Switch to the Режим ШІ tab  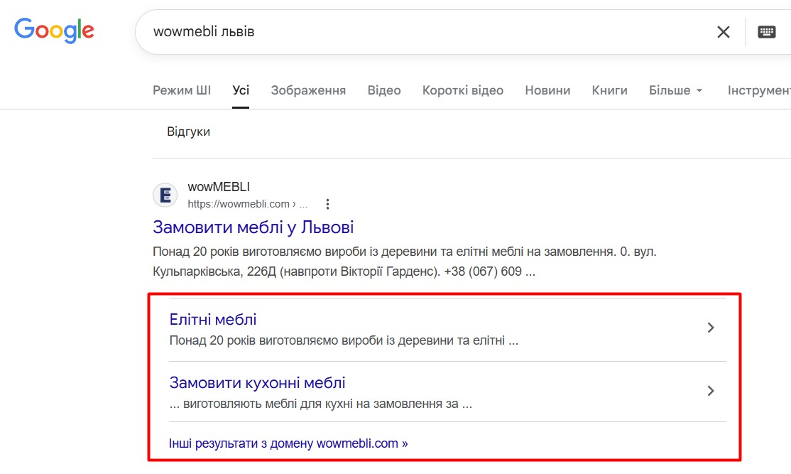coord(182,90)
